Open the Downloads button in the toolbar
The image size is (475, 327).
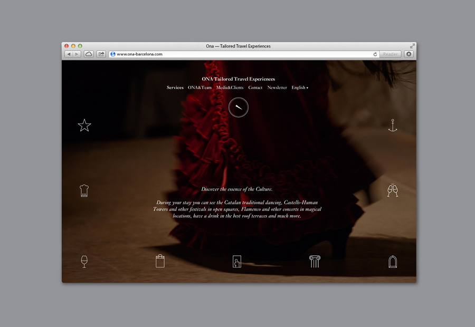pyautogui.click(x=408, y=54)
